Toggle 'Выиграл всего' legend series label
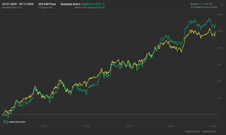 coord(193,132)
